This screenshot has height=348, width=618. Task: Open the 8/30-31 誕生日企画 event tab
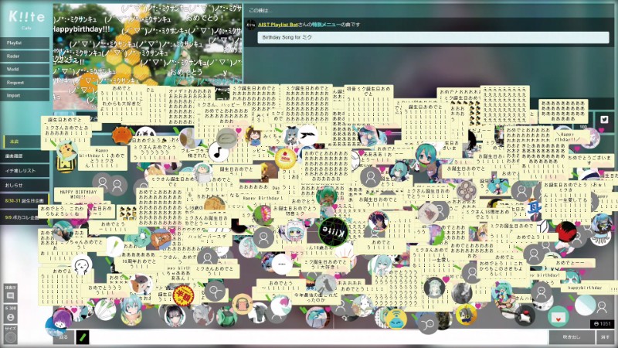point(25,200)
